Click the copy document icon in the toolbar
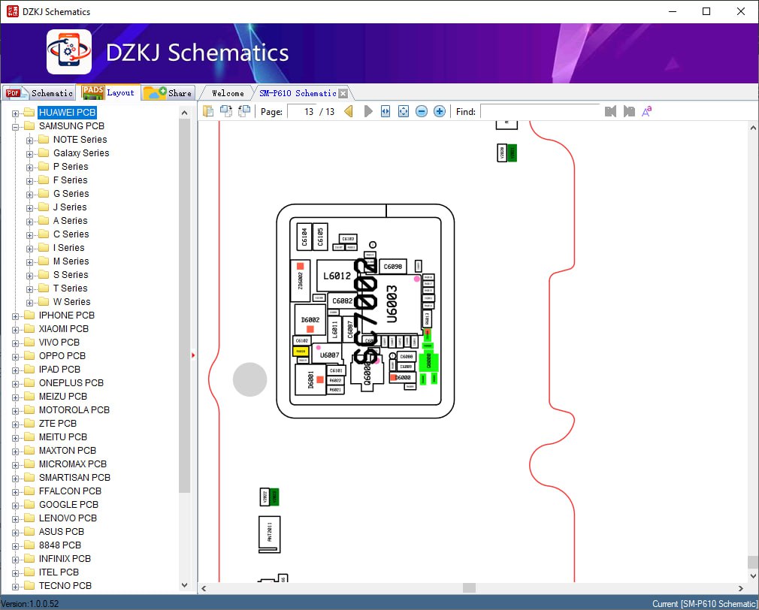 point(208,111)
